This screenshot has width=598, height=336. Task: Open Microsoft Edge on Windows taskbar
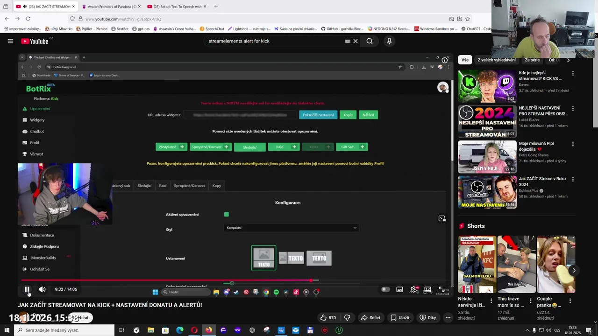coord(179,330)
